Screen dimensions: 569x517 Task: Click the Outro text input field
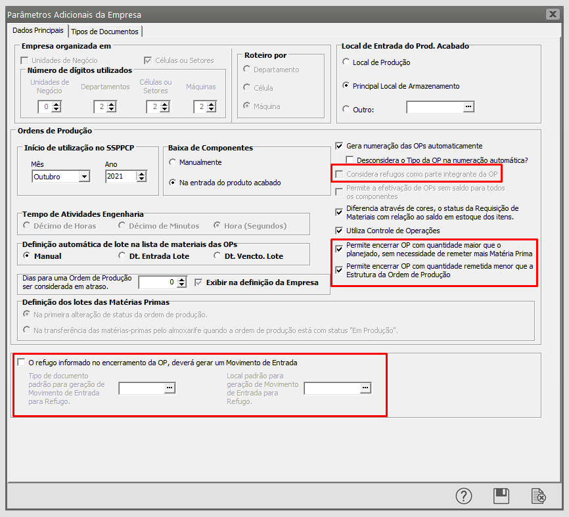434,107
